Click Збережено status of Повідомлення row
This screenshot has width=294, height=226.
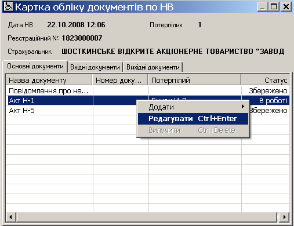click(268, 90)
